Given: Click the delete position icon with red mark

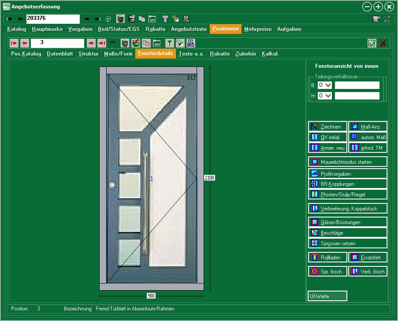Looking at the screenshot, I should 136,43.
